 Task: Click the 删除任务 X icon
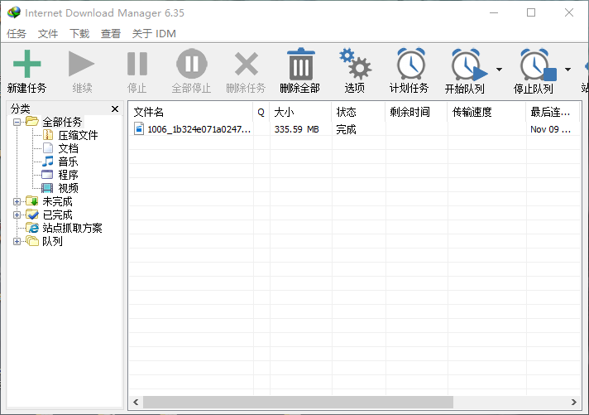247,64
